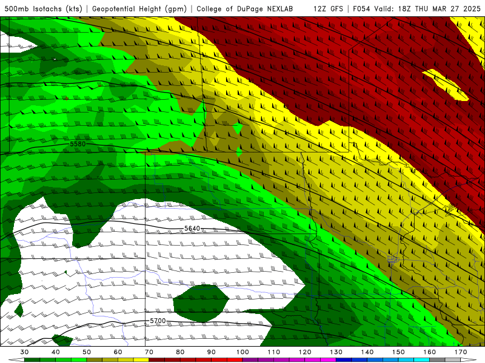The width and height of the screenshot is (485, 363).
Task: Select the "College of DuPage NEXLAB" header text
Action: coord(244,8)
